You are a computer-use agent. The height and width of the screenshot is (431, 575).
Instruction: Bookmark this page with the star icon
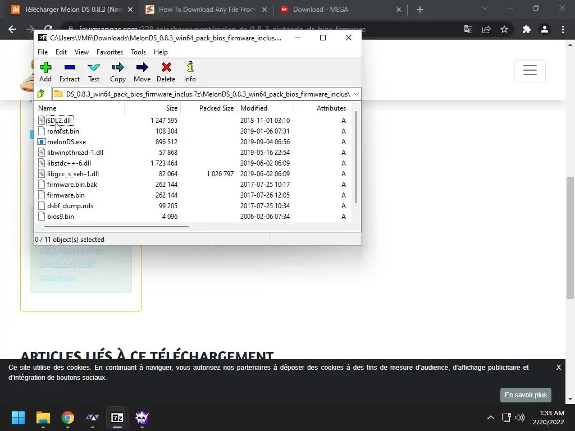(x=504, y=29)
